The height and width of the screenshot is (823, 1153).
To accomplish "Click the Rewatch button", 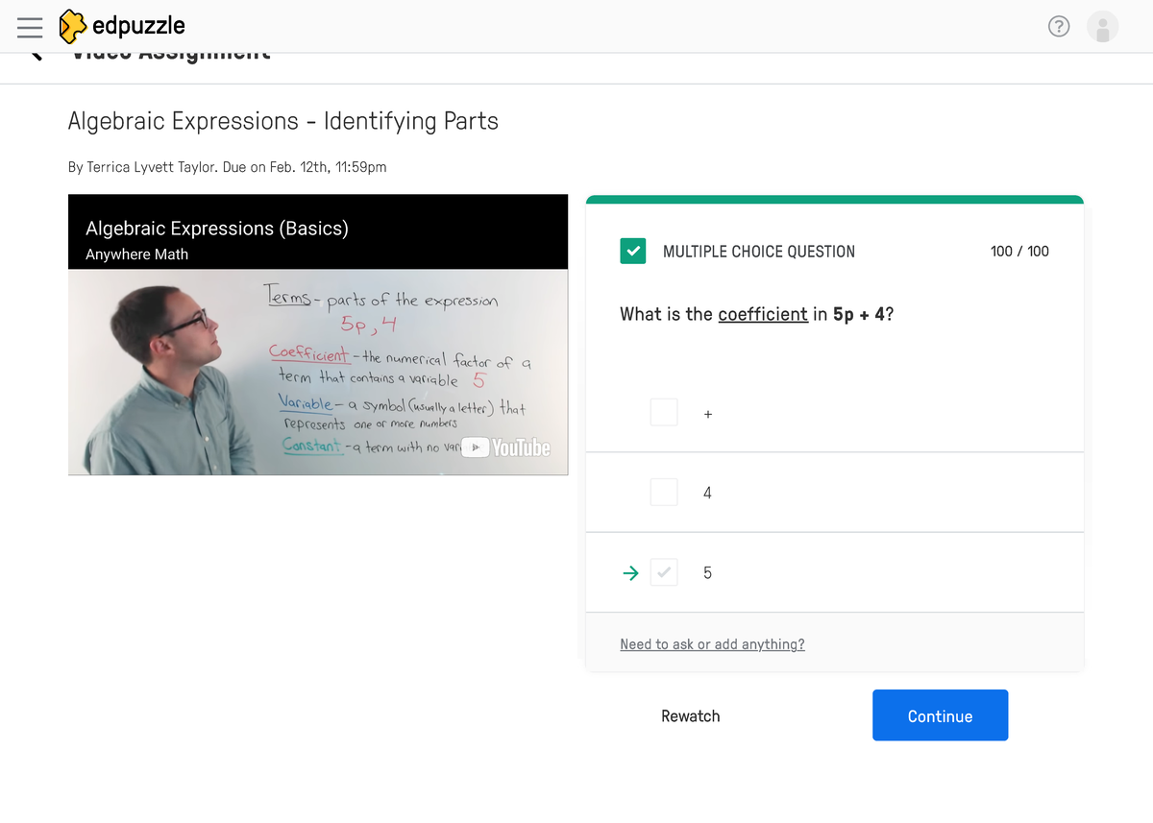I will [691, 715].
